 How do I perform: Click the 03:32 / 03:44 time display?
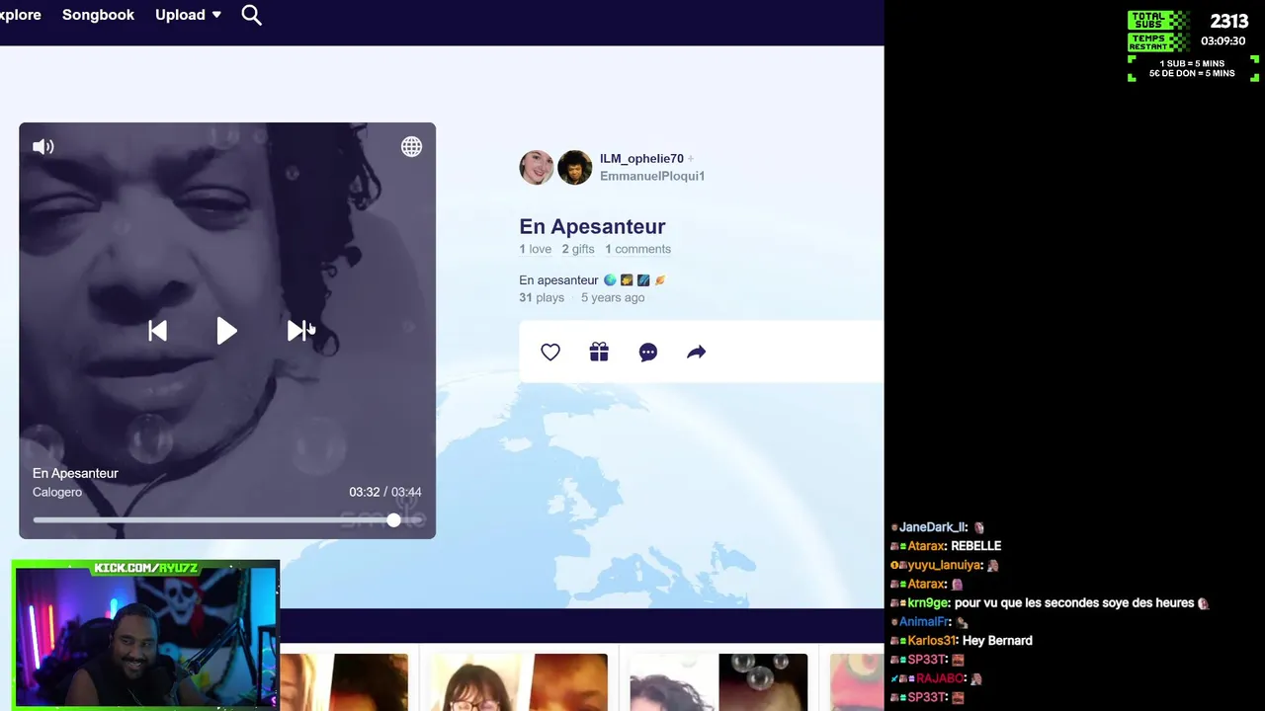(x=385, y=492)
